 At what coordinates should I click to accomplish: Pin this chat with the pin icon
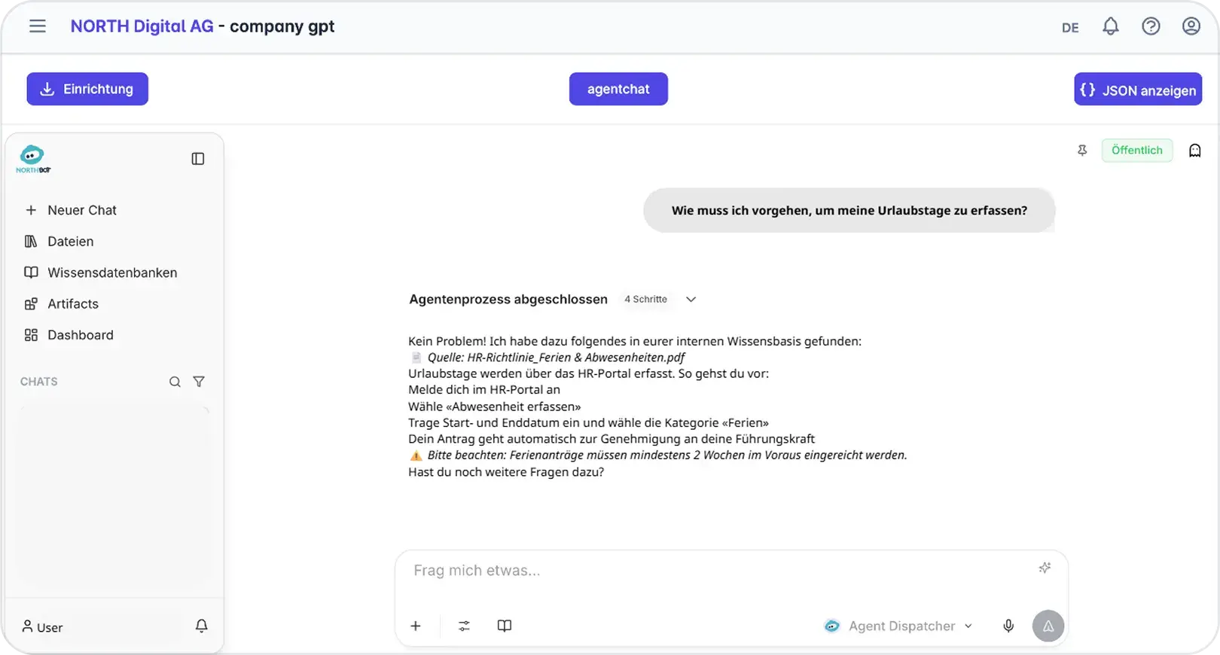pyautogui.click(x=1082, y=151)
